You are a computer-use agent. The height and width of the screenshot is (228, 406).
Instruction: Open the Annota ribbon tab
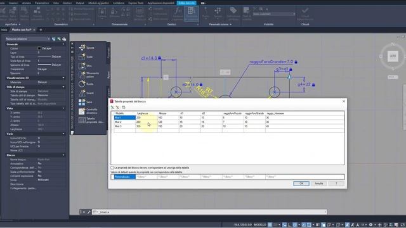click(27, 3)
